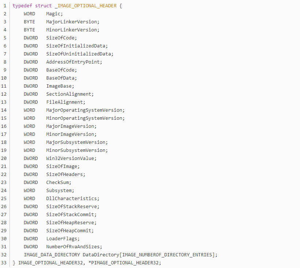Click MajorImageVersion field
The width and height of the screenshot is (300, 268).
[70, 126]
